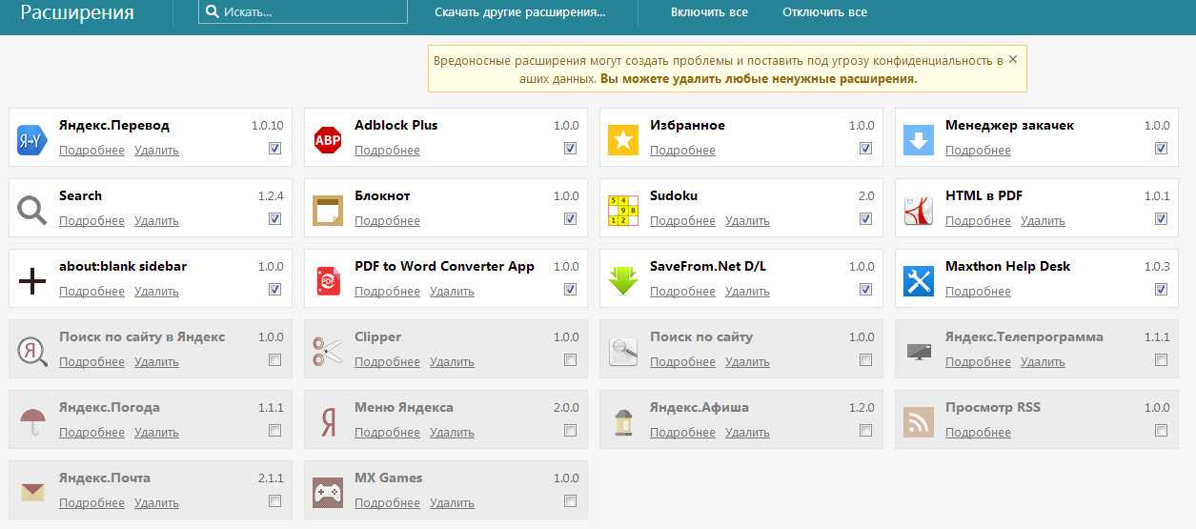Click the about:blank sidebar plus icon
The image size is (1196, 529).
[32, 281]
